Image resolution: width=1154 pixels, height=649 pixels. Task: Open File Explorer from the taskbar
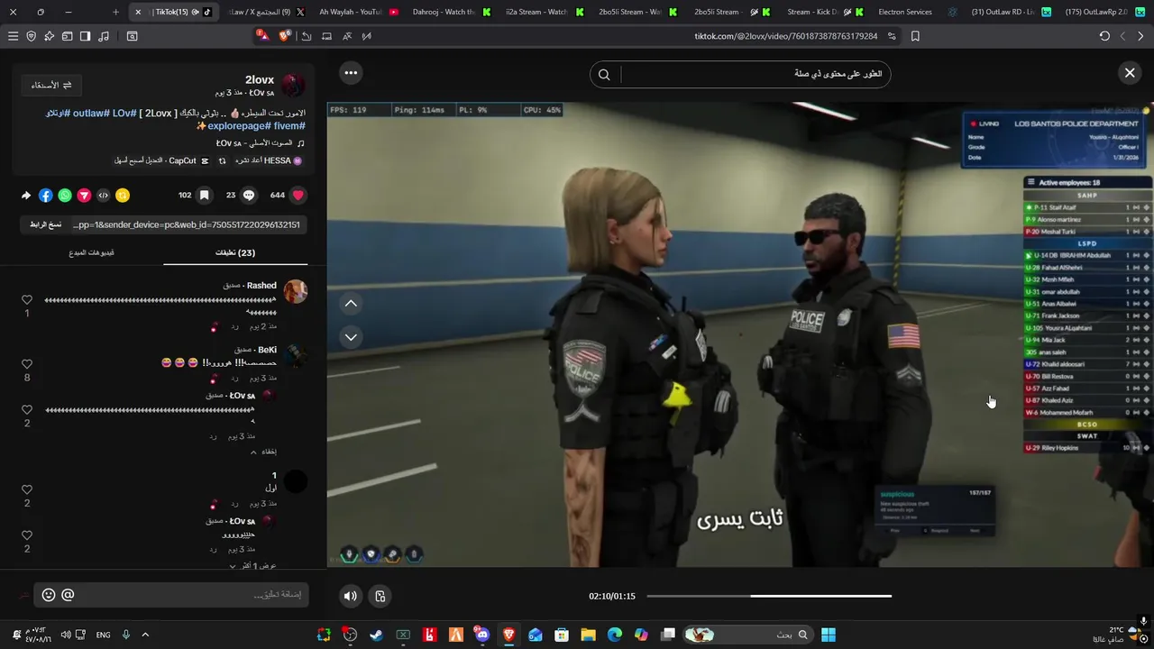tap(588, 635)
